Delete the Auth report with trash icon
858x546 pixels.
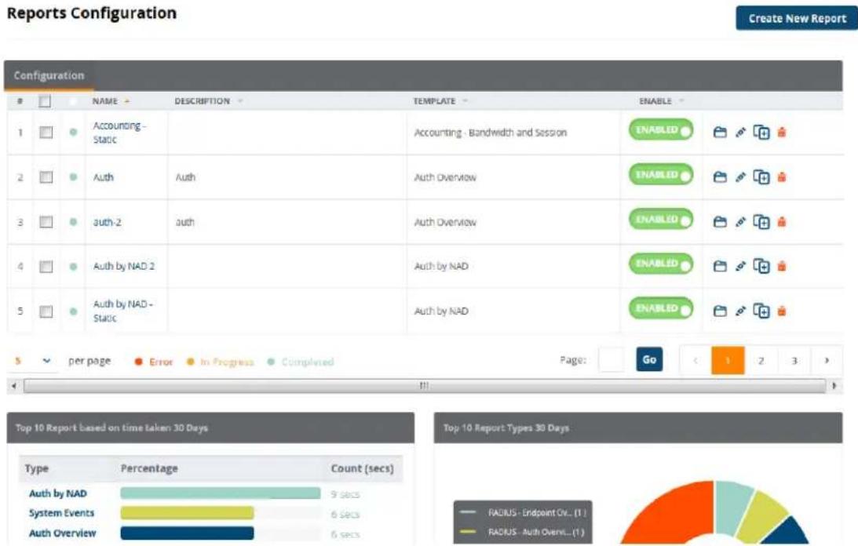(x=782, y=177)
